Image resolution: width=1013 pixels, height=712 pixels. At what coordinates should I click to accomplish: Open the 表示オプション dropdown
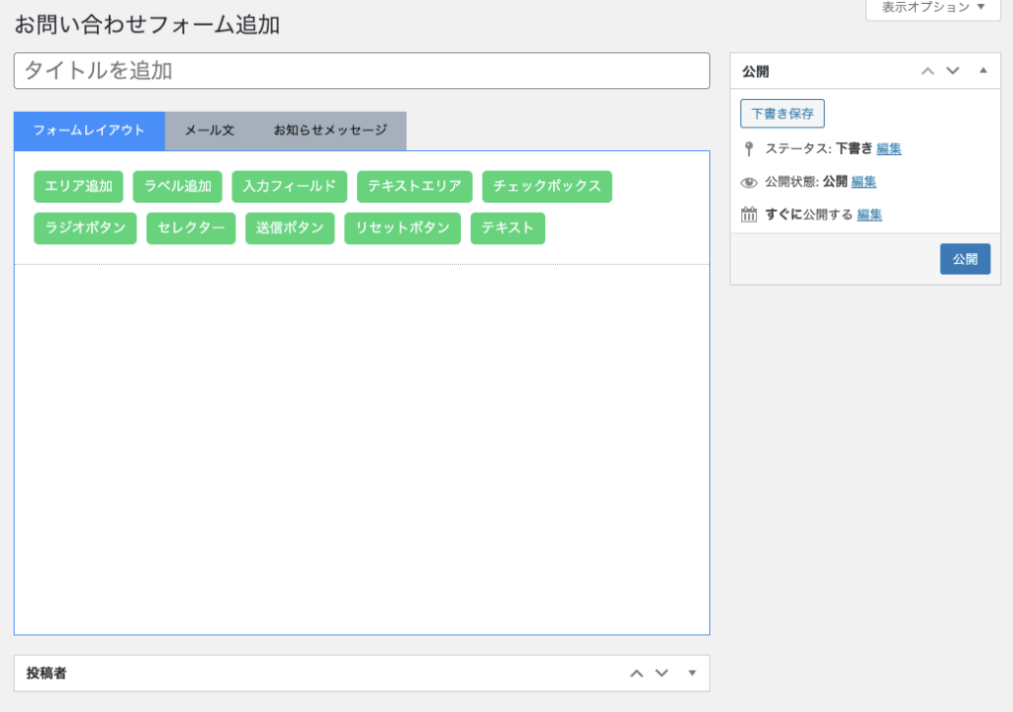tap(933, 8)
